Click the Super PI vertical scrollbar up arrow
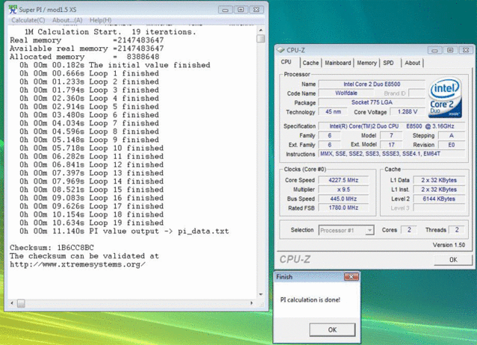Screen dimensions: 477x345 (261, 30)
